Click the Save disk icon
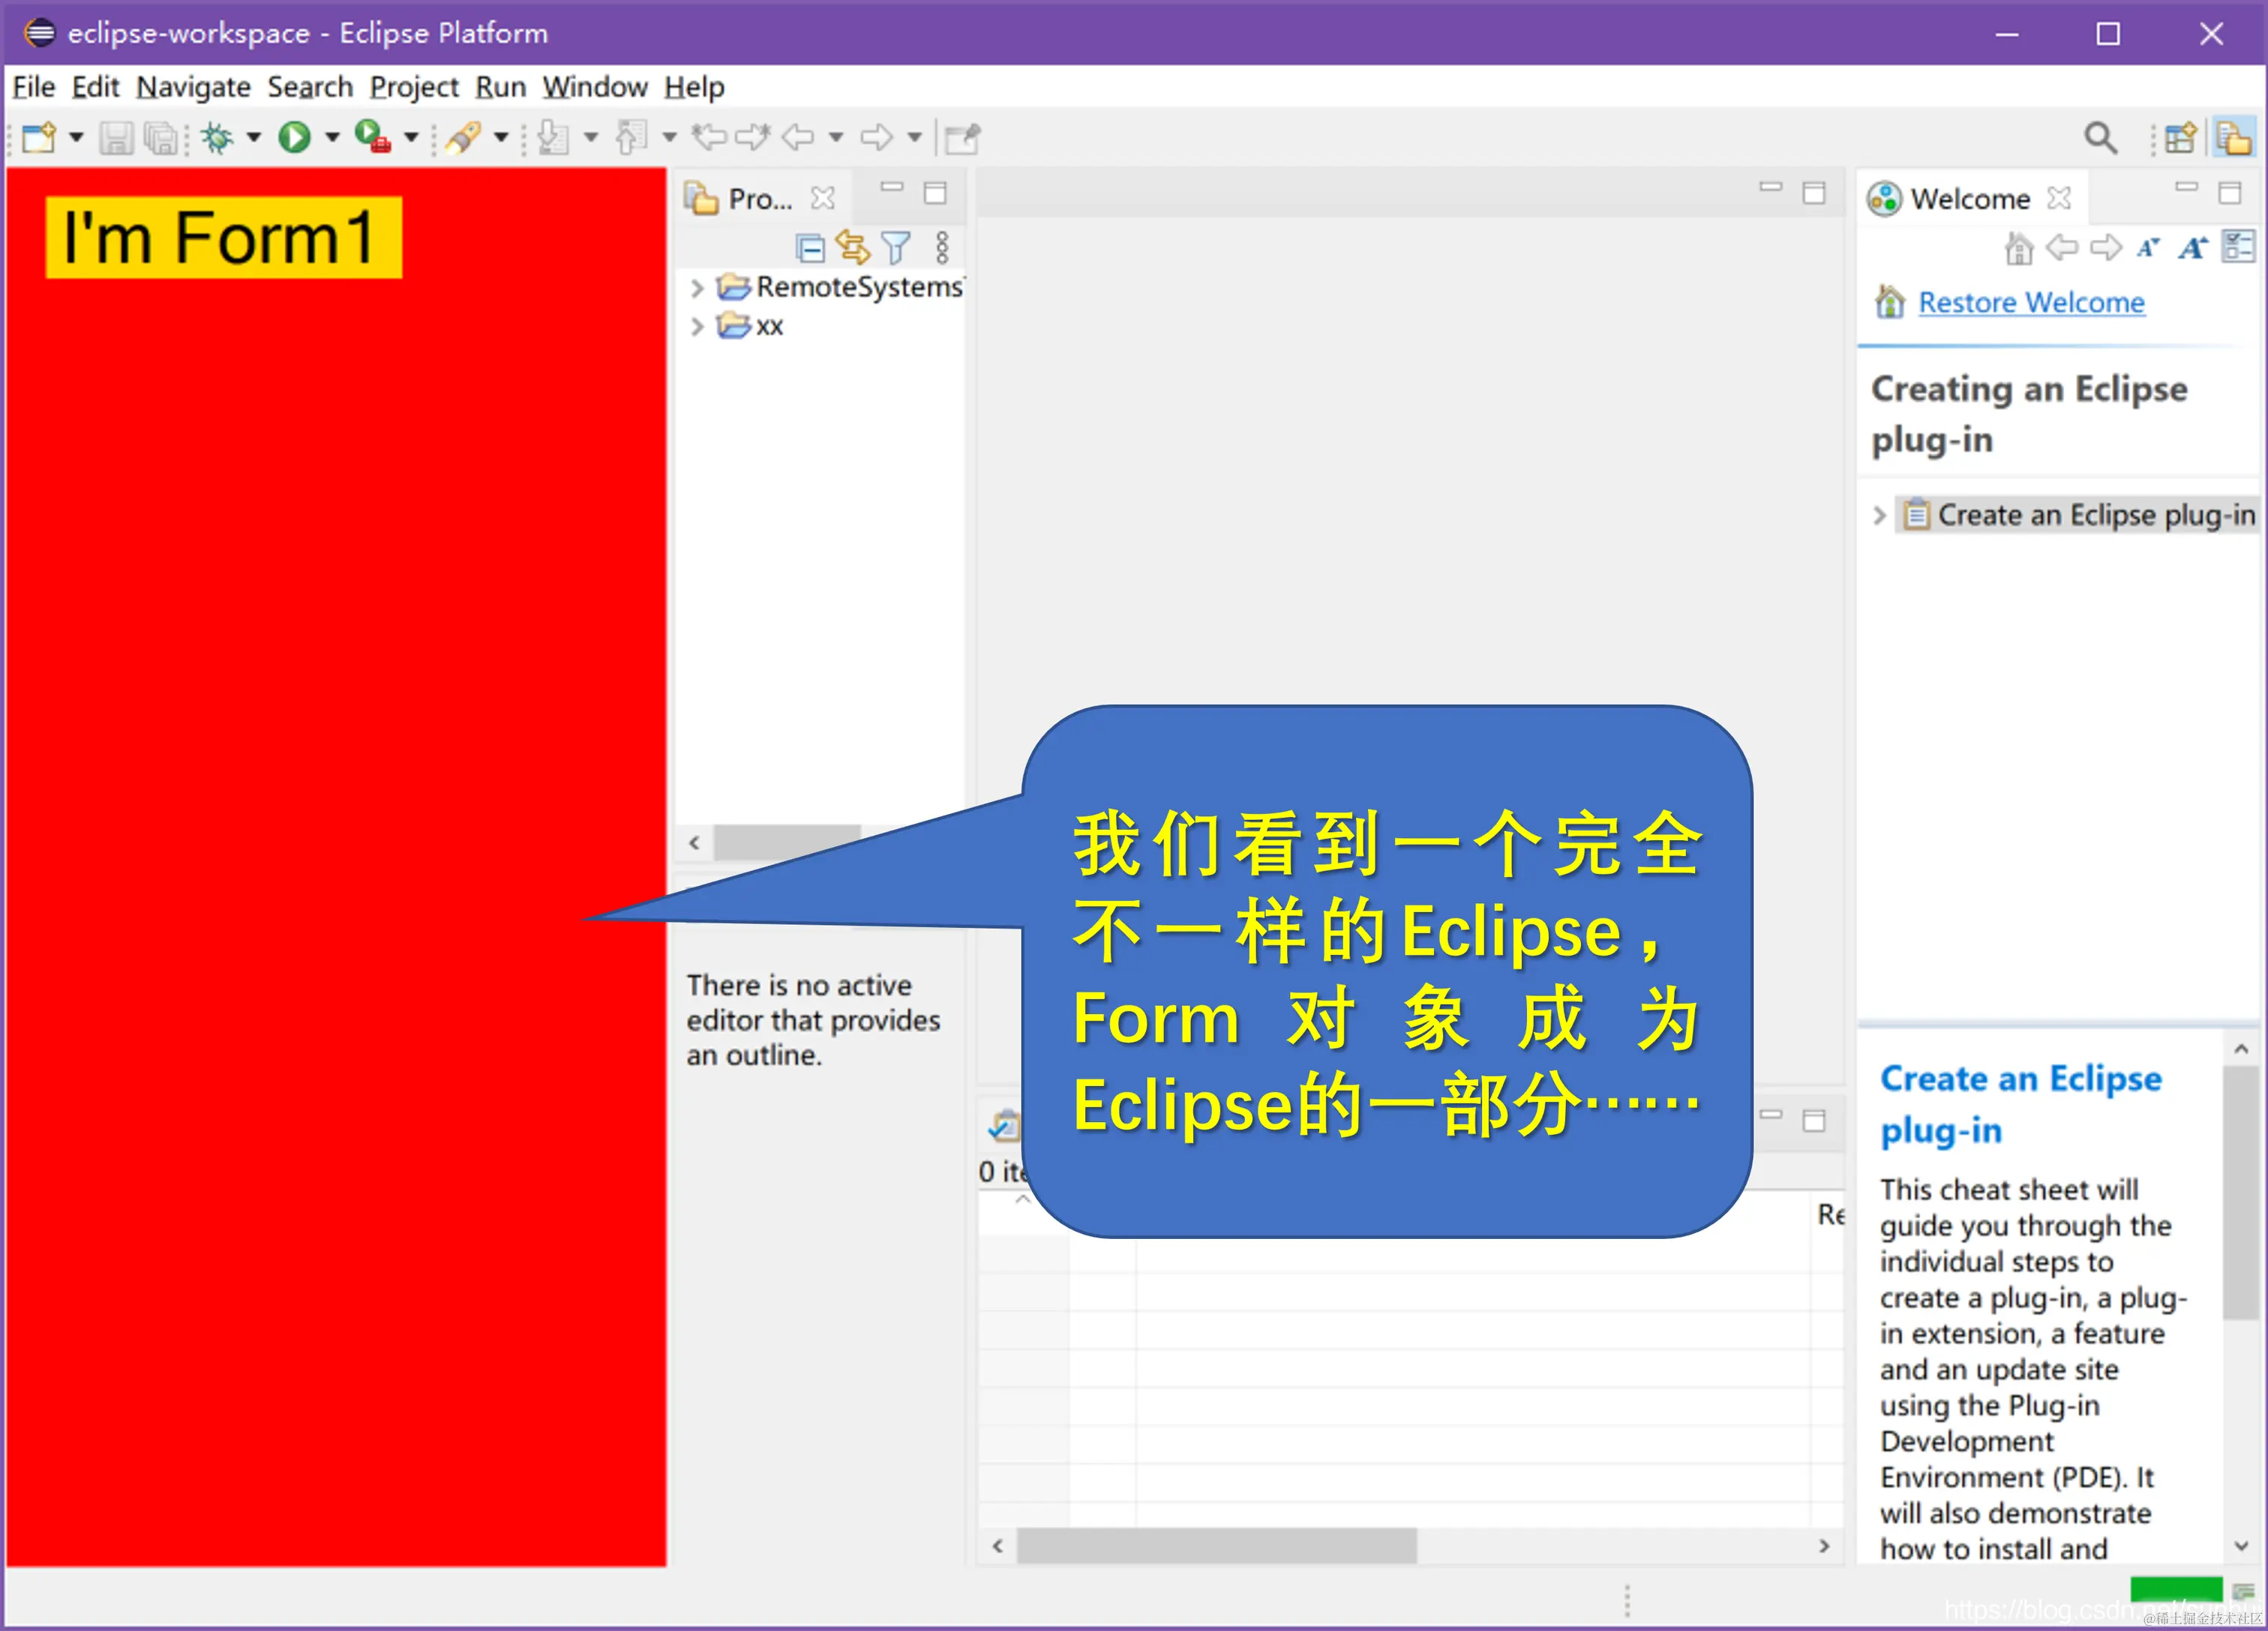 click(x=116, y=138)
